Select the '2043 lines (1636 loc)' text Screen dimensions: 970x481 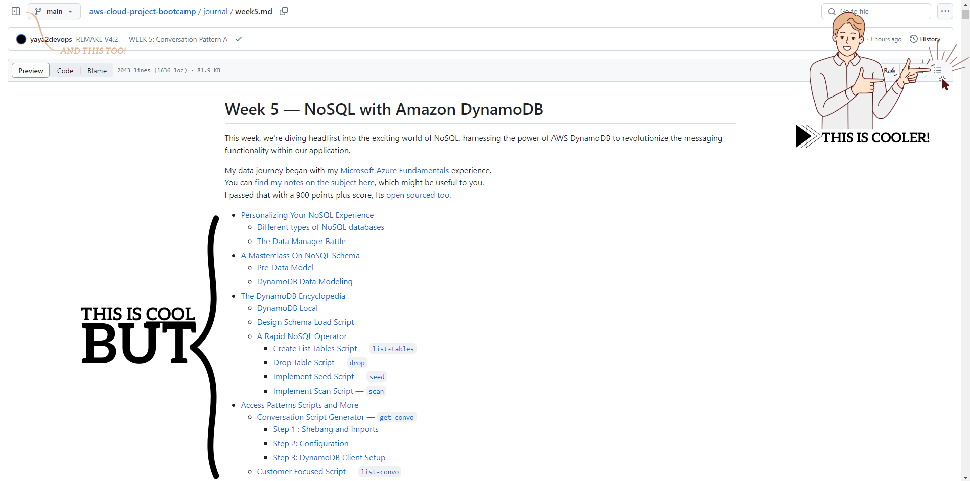(152, 70)
